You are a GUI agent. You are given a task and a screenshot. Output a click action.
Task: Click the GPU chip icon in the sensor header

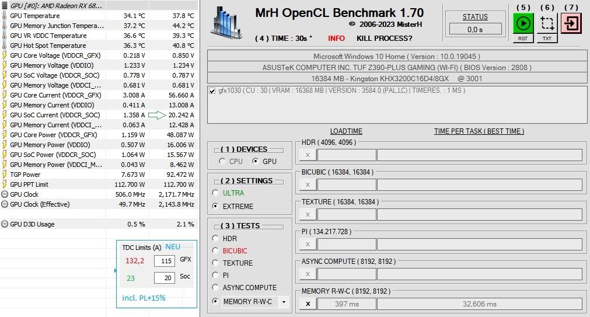pyautogui.click(x=5, y=6)
